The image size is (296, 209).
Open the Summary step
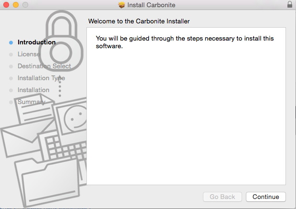(31, 102)
